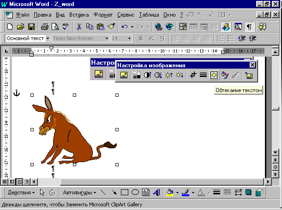The width and height of the screenshot is (282, 210).
Task: Run the spelling check
Action: (x=66, y=27)
